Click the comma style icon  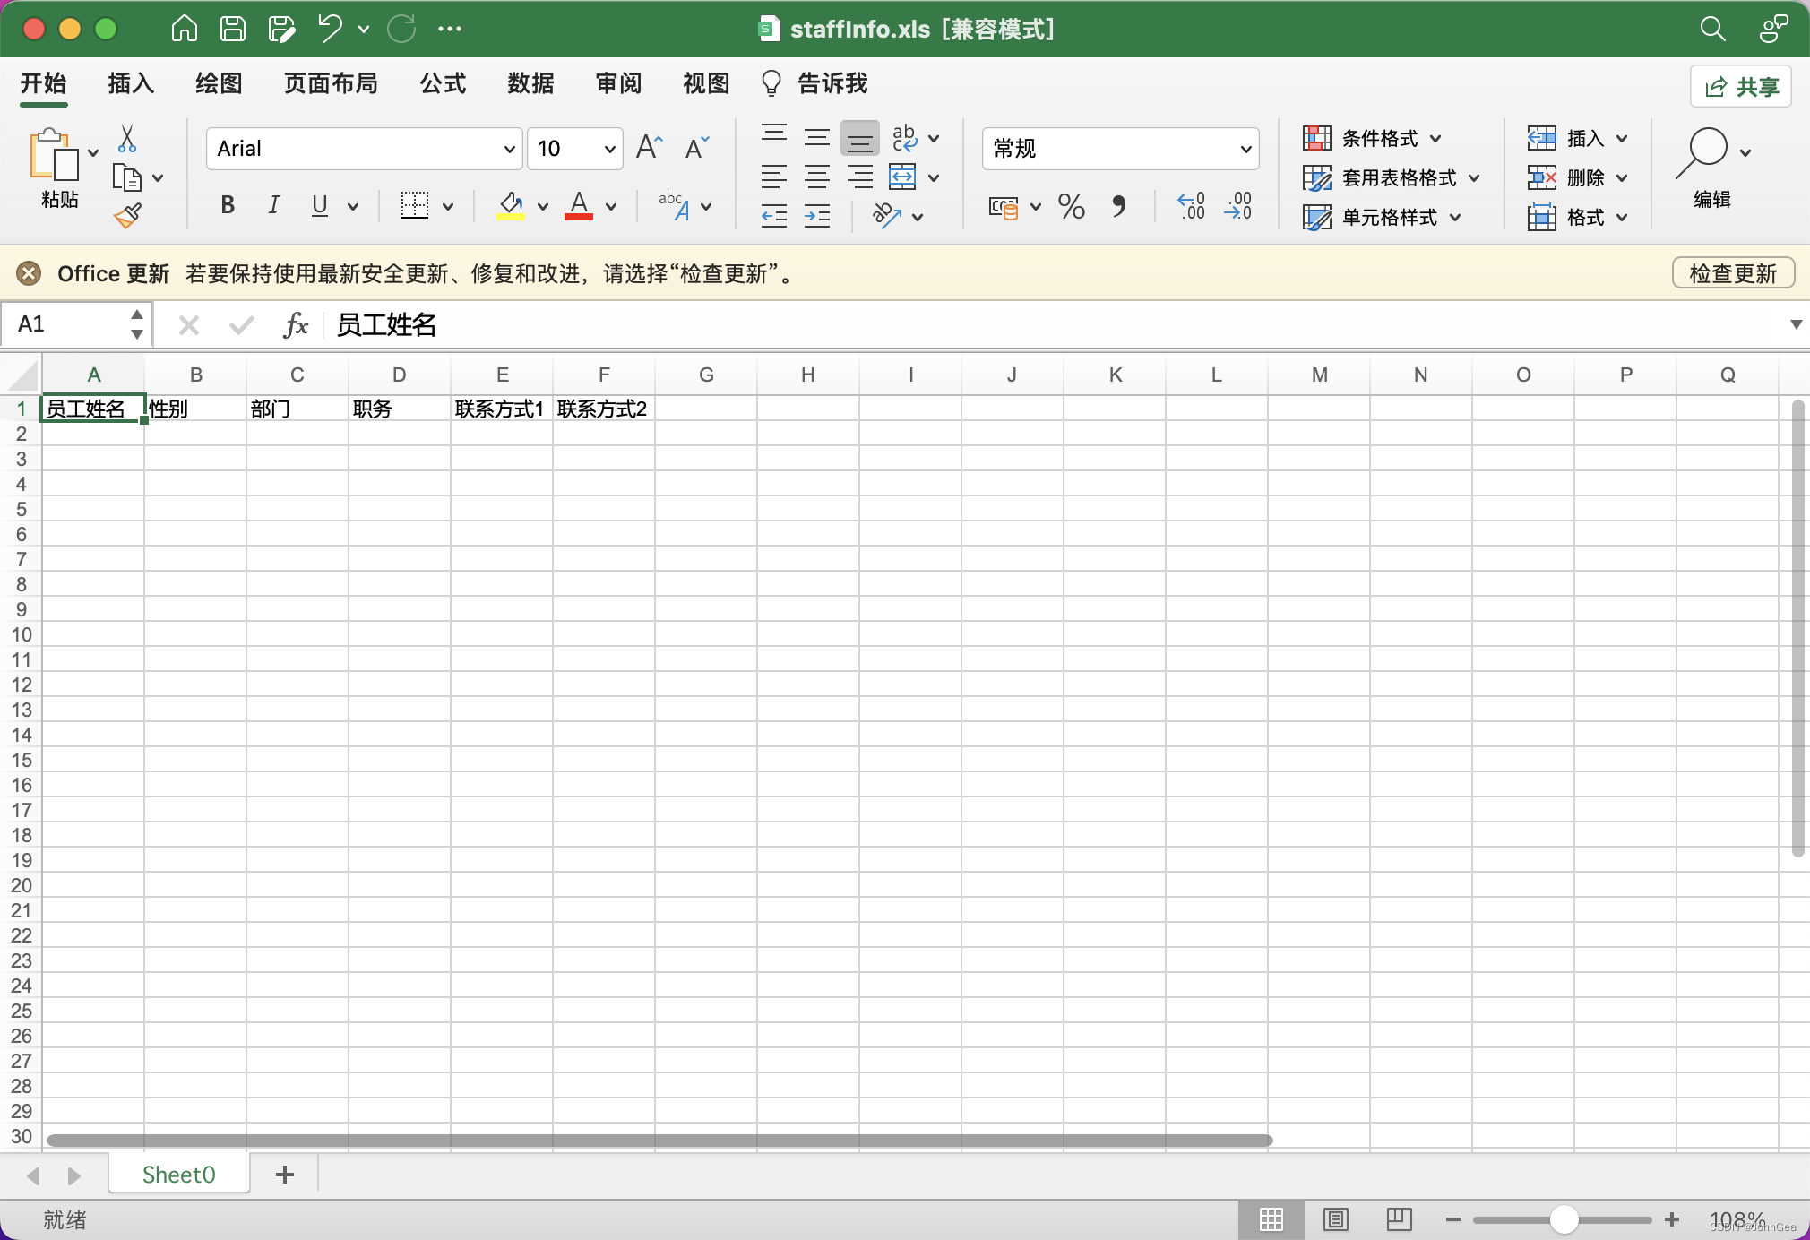click(x=1119, y=207)
